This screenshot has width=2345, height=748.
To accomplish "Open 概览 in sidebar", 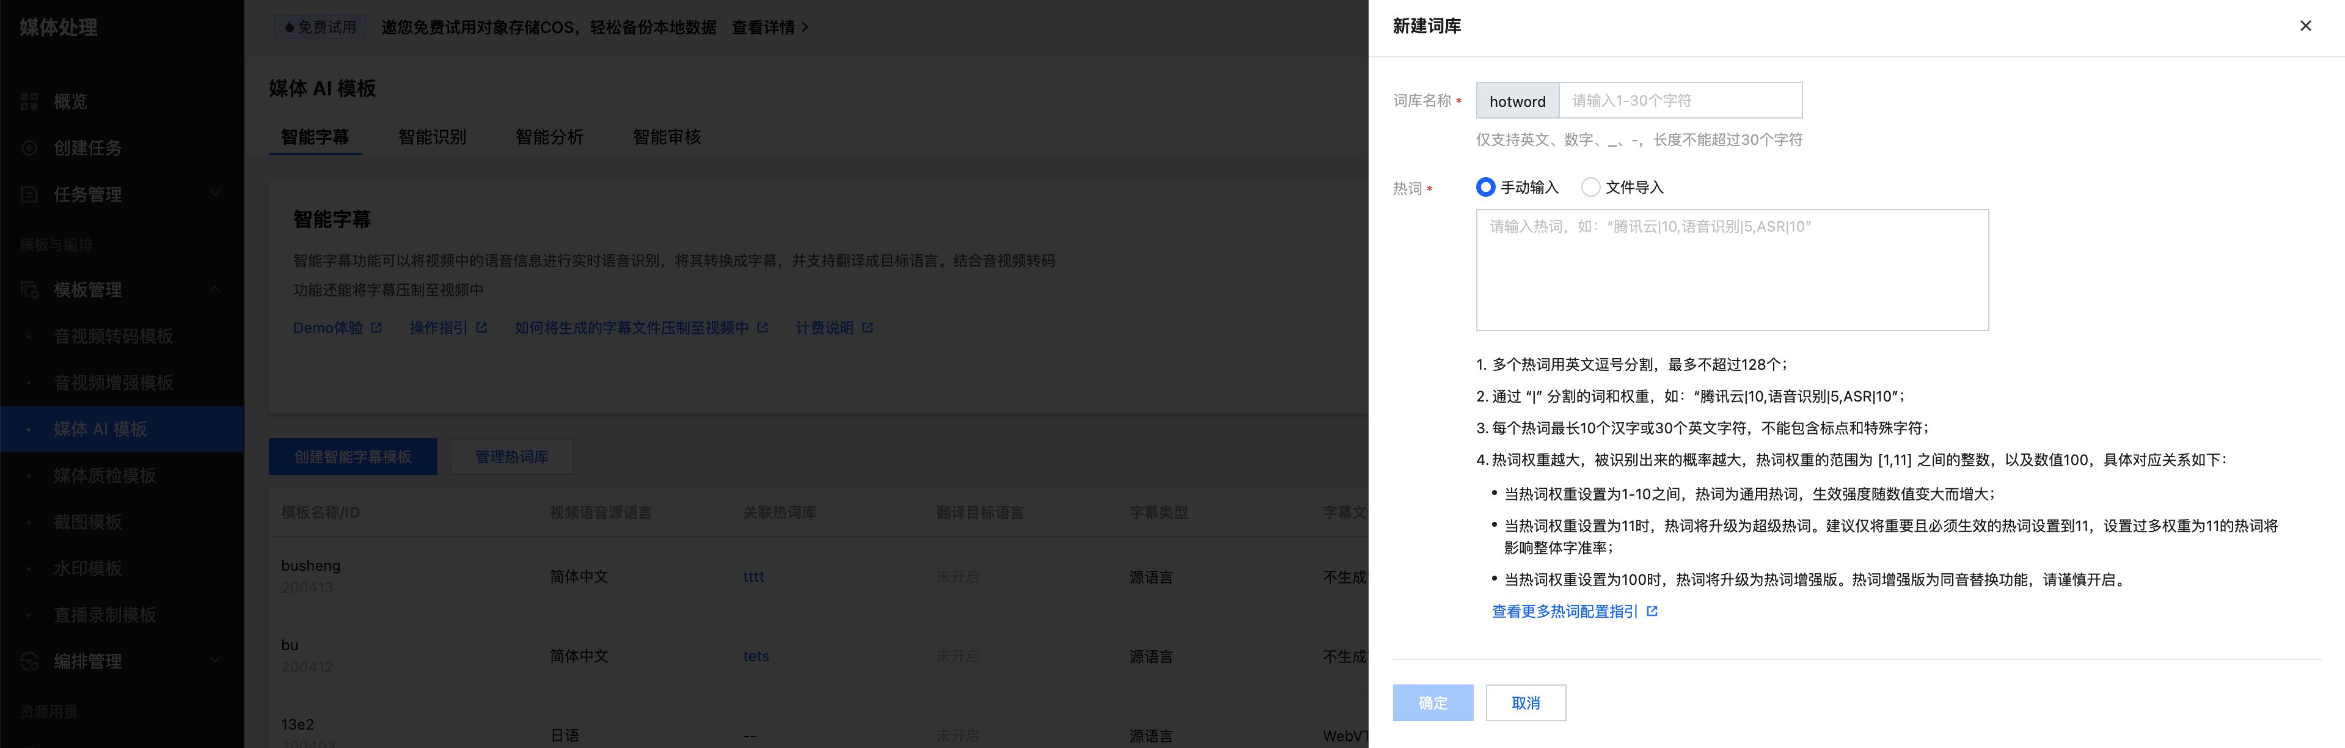I will (x=70, y=101).
